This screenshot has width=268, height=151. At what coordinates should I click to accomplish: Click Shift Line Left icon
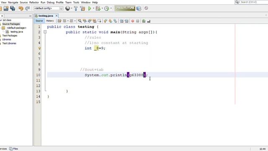click(x=121, y=21)
